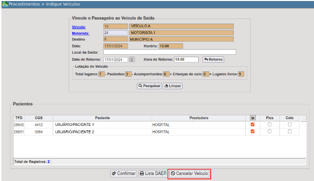Screen dimensions: 314x181
Task: Check the Fica box for USUÁRIO/PACIENTE 2
Action: 269,131
